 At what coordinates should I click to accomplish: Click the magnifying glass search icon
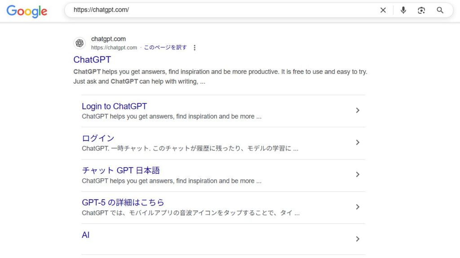(x=440, y=10)
